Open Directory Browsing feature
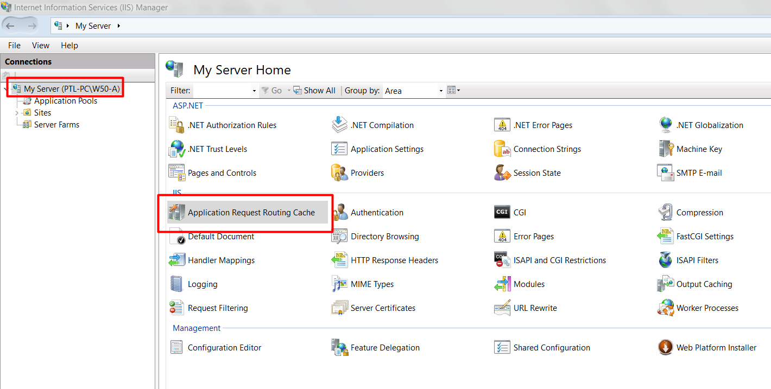This screenshot has height=389, width=771. click(376, 237)
